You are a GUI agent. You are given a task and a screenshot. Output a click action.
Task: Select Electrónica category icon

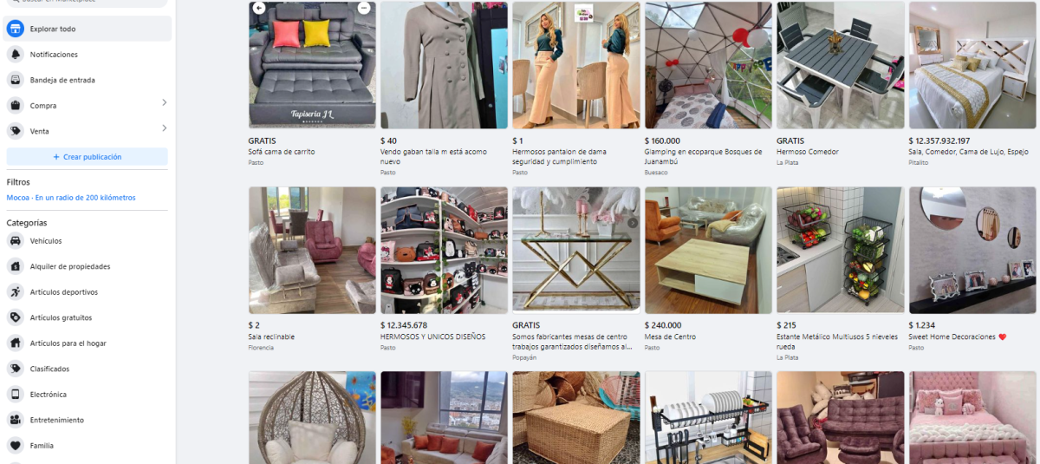coord(15,395)
